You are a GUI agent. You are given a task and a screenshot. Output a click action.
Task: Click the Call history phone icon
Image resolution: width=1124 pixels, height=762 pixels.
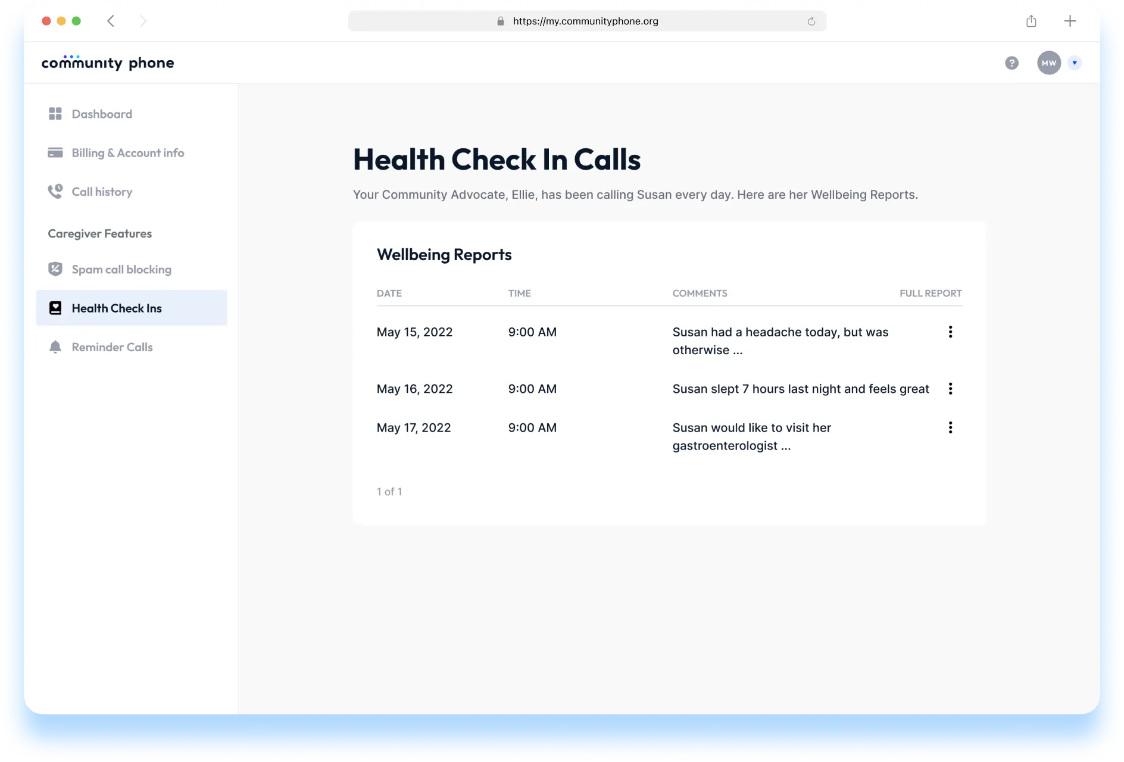55,192
